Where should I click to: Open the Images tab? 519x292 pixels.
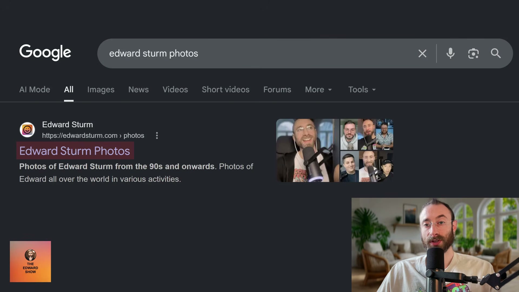pyautogui.click(x=101, y=89)
